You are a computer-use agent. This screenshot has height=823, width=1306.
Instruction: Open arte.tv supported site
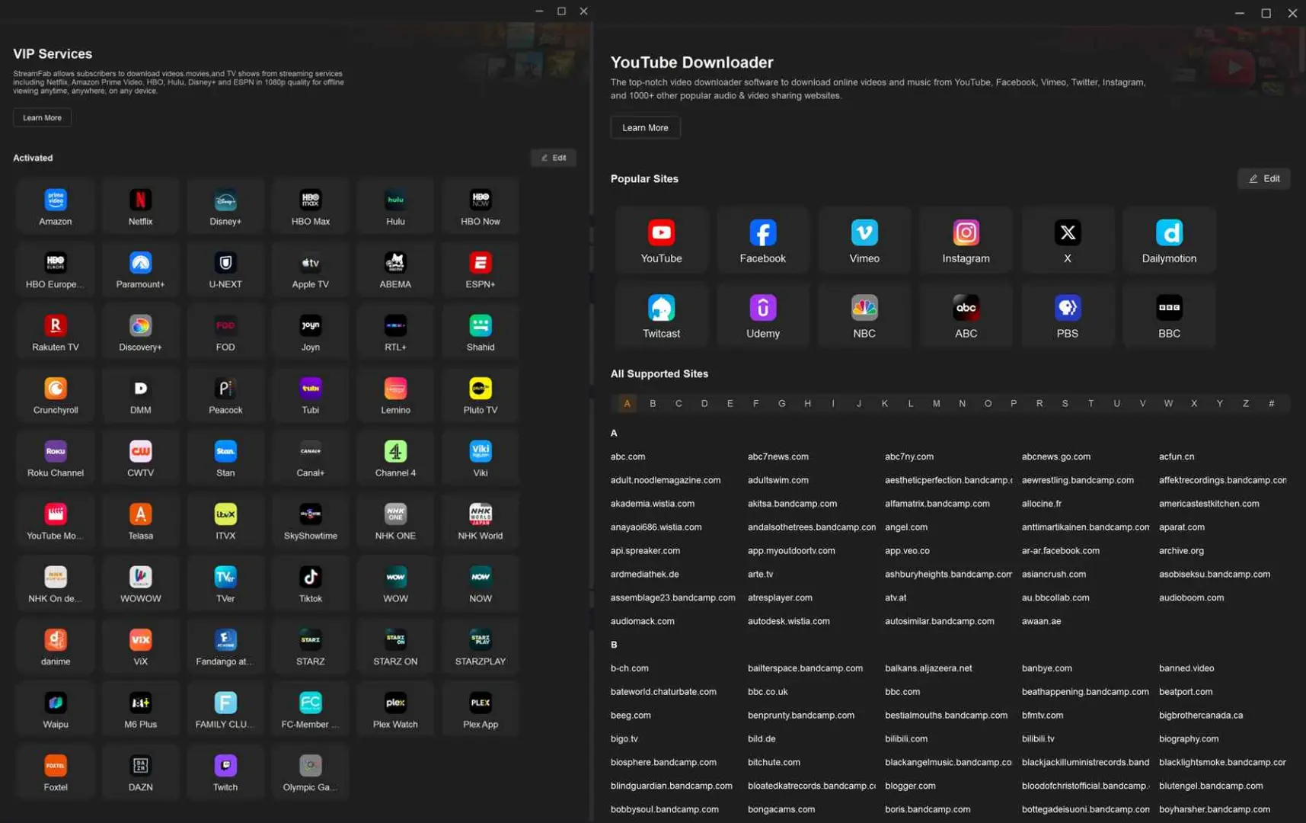click(x=760, y=574)
